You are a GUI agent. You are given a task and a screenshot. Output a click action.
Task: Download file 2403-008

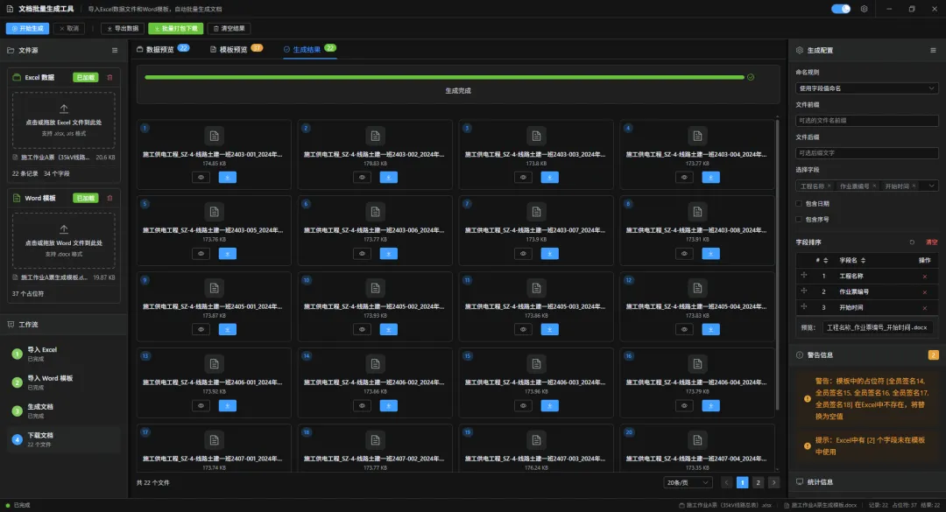click(710, 253)
